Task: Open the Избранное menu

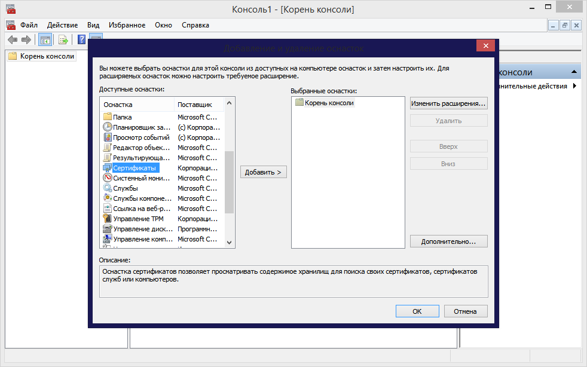Action: pos(127,25)
